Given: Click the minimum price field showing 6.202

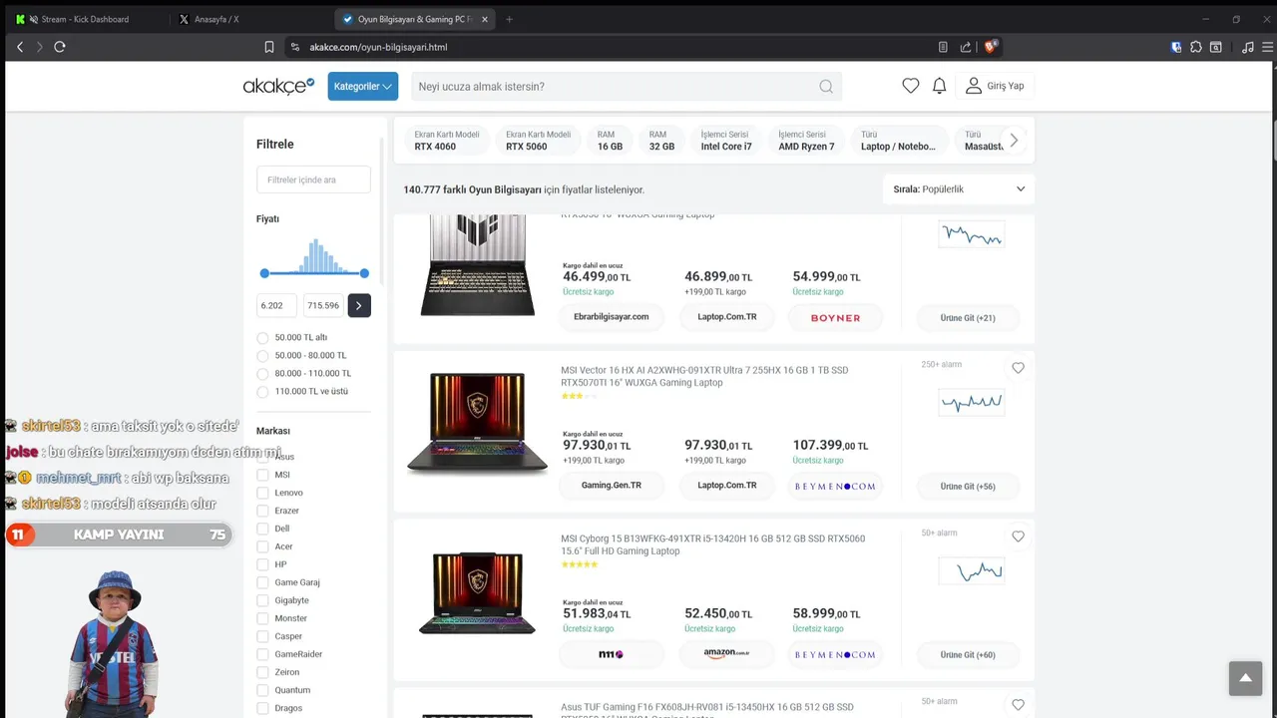Looking at the screenshot, I should pos(276,306).
